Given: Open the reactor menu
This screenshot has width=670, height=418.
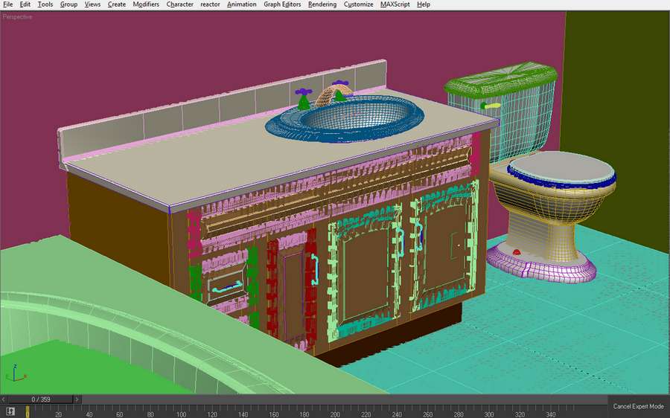Looking at the screenshot, I should coord(210,4).
